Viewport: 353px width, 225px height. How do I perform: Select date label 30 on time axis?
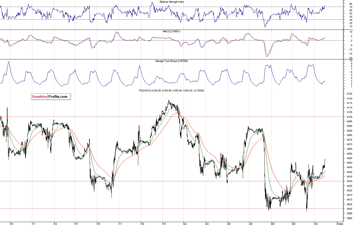[316, 223]
